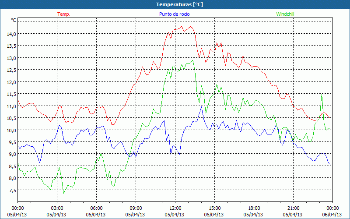Click the 18:00 time axis label
This screenshot has height=219, width=350.
click(254, 208)
